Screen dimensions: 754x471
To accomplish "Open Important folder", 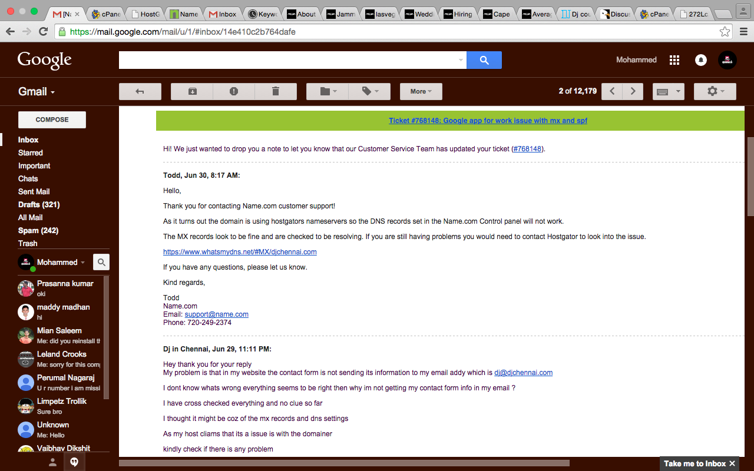I will click(x=34, y=165).
